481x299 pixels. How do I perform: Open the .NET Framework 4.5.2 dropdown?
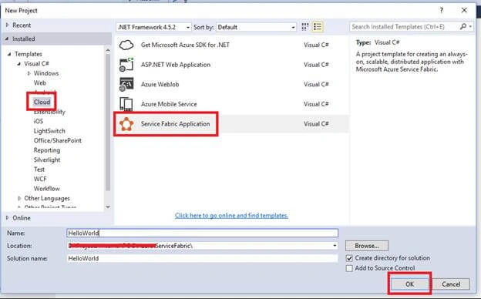(153, 27)
